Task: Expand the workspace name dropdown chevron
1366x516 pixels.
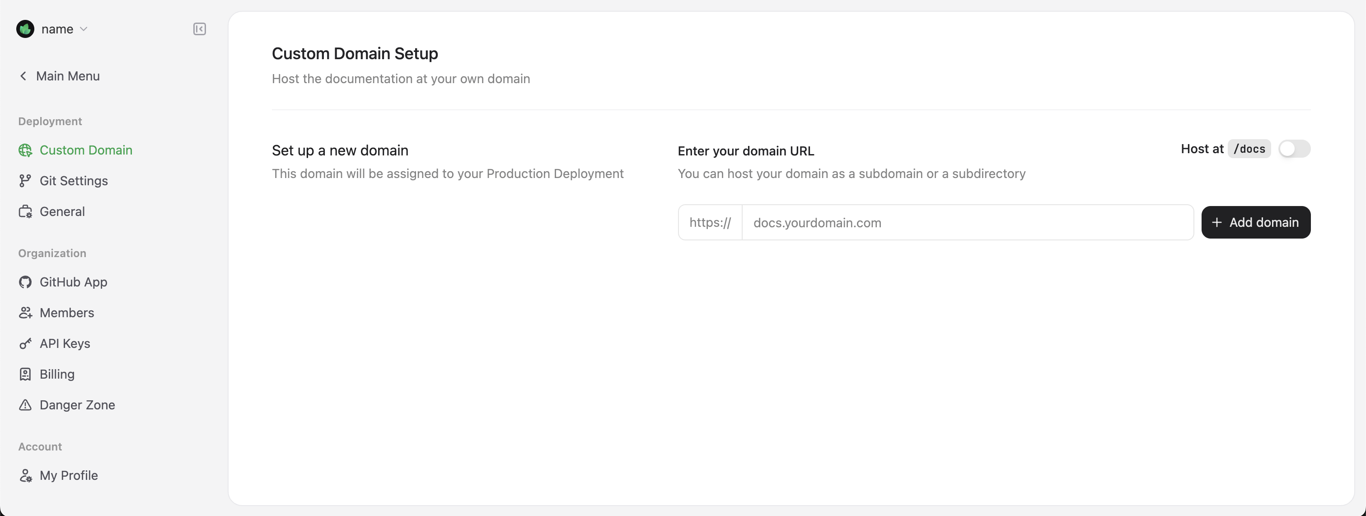Action: [83, 29]
